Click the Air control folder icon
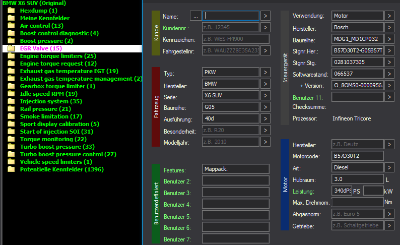Image resolution: width=400 pixels, height=245 pixels. (11, 26)
